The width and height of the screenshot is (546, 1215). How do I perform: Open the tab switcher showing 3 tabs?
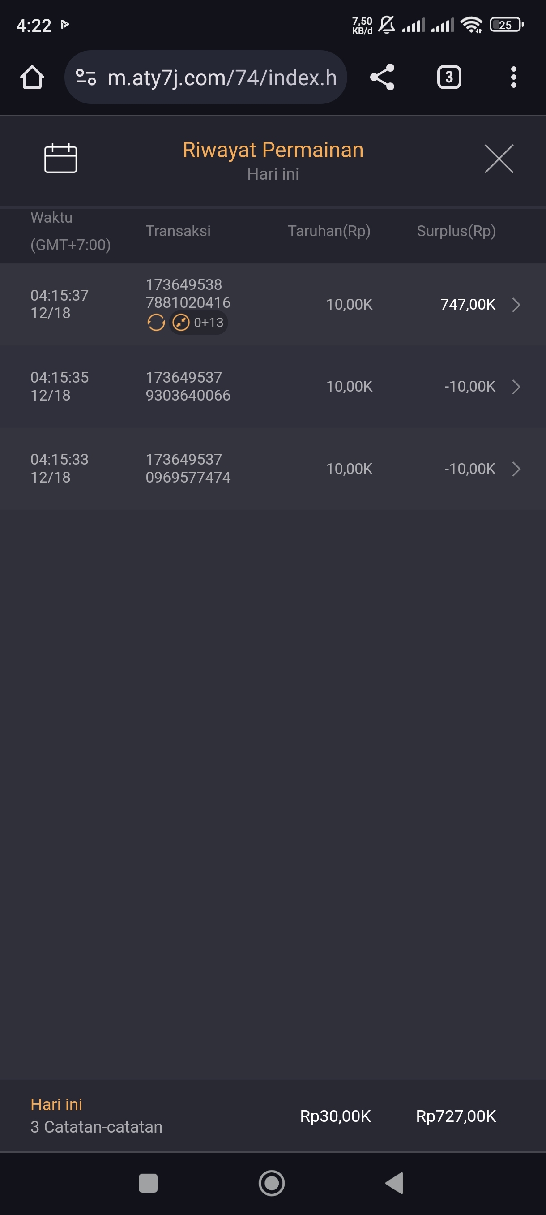(x=448, y=78)
